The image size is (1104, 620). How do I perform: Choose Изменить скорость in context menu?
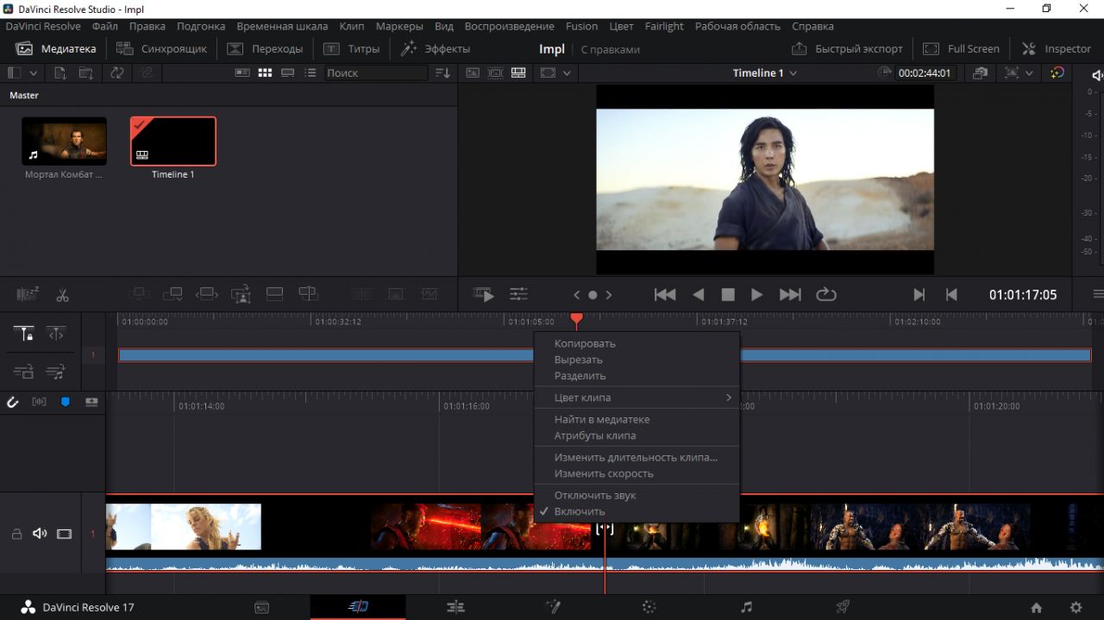[604, 473]
